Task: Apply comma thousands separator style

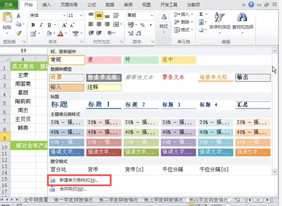Action: pyautogui.click(x=151, y=25)
